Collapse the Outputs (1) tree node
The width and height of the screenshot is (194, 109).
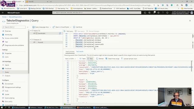point(31,40)
